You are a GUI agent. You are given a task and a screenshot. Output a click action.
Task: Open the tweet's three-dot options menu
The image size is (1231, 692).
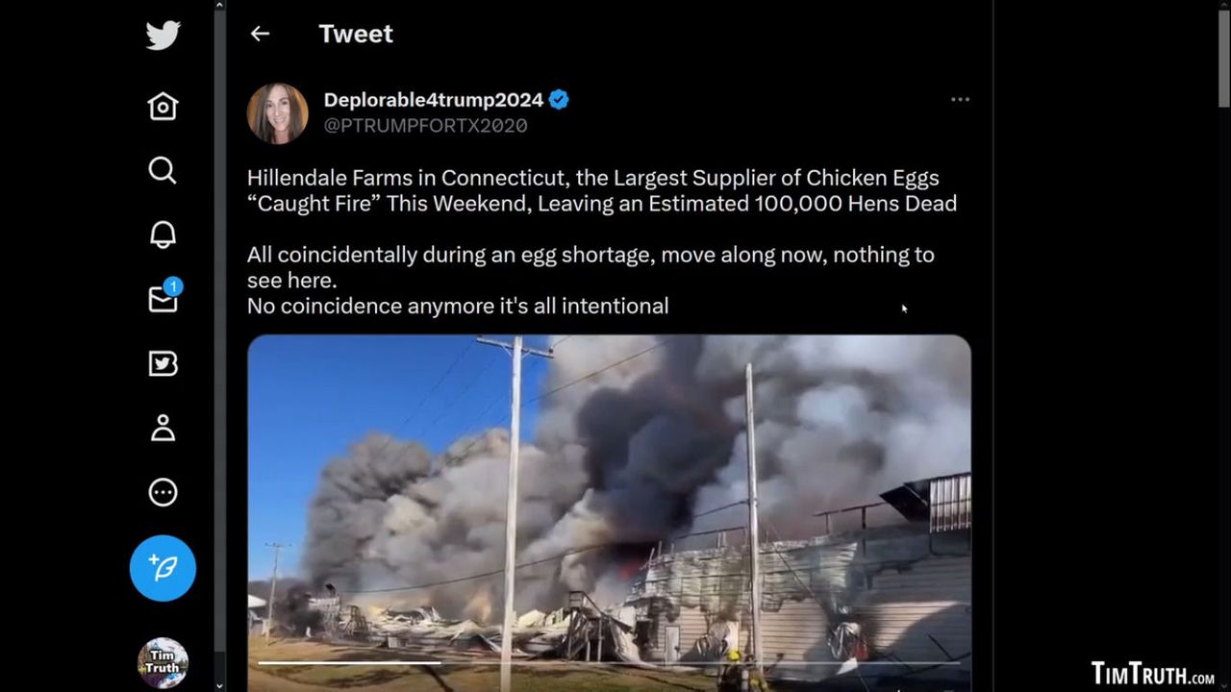(x=960, y=100)
